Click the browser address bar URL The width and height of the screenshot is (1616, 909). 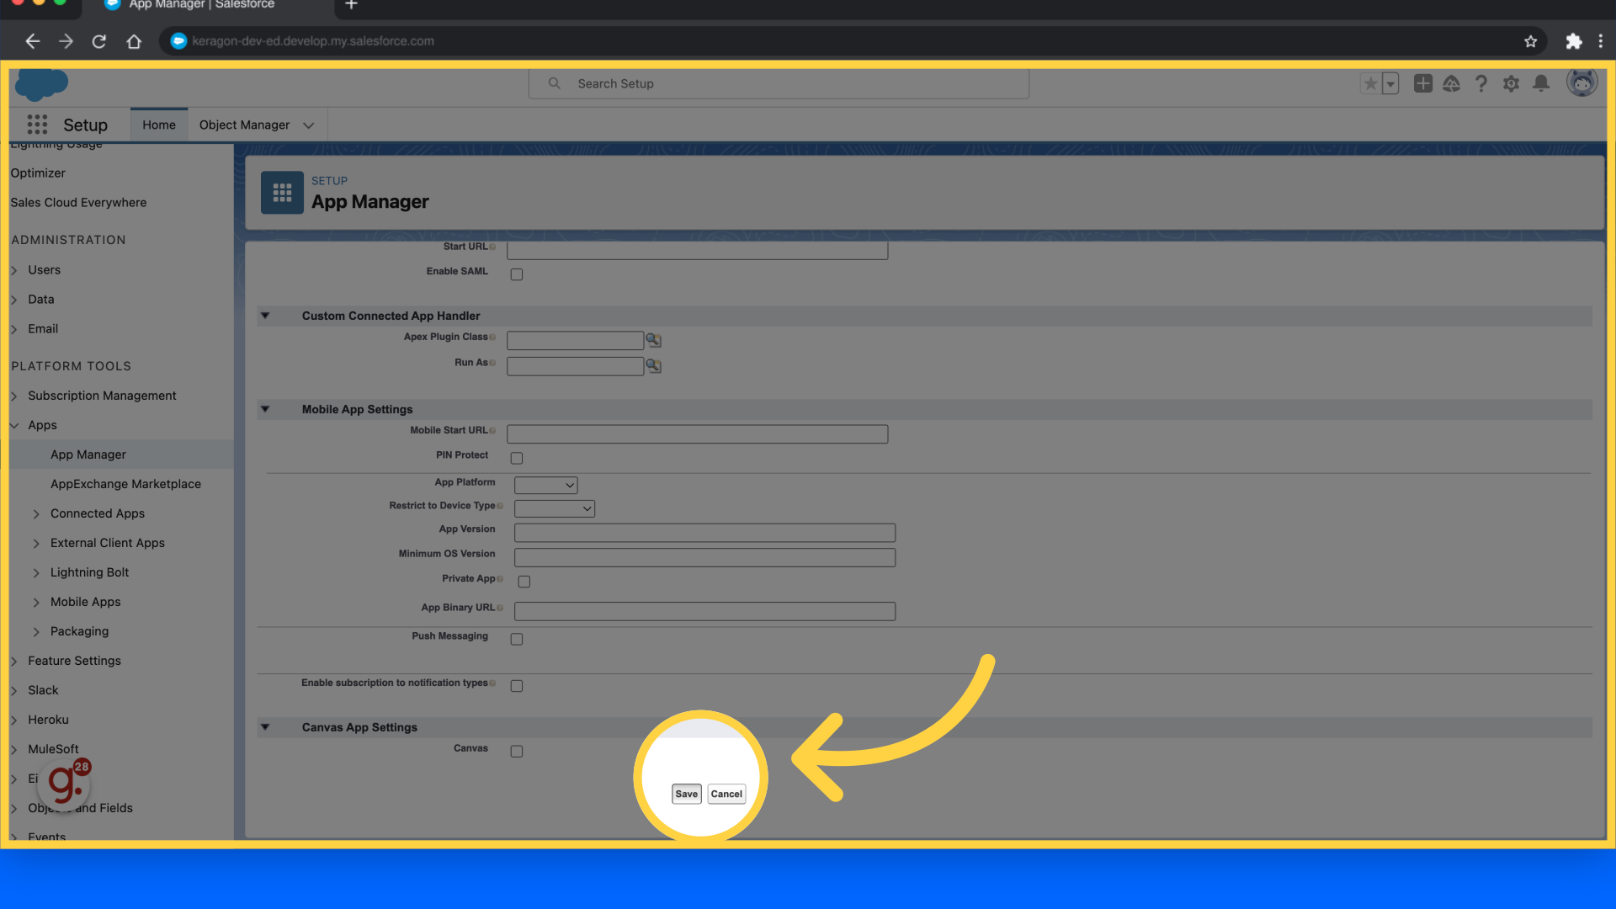pos(313,41)
